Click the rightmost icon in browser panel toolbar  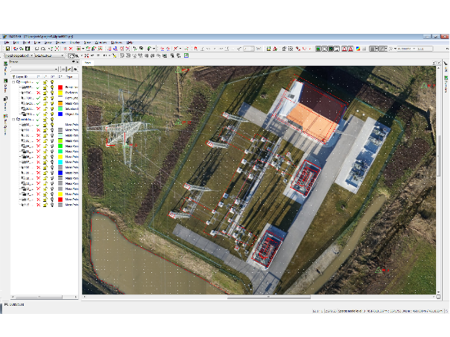tap(75, 69)
